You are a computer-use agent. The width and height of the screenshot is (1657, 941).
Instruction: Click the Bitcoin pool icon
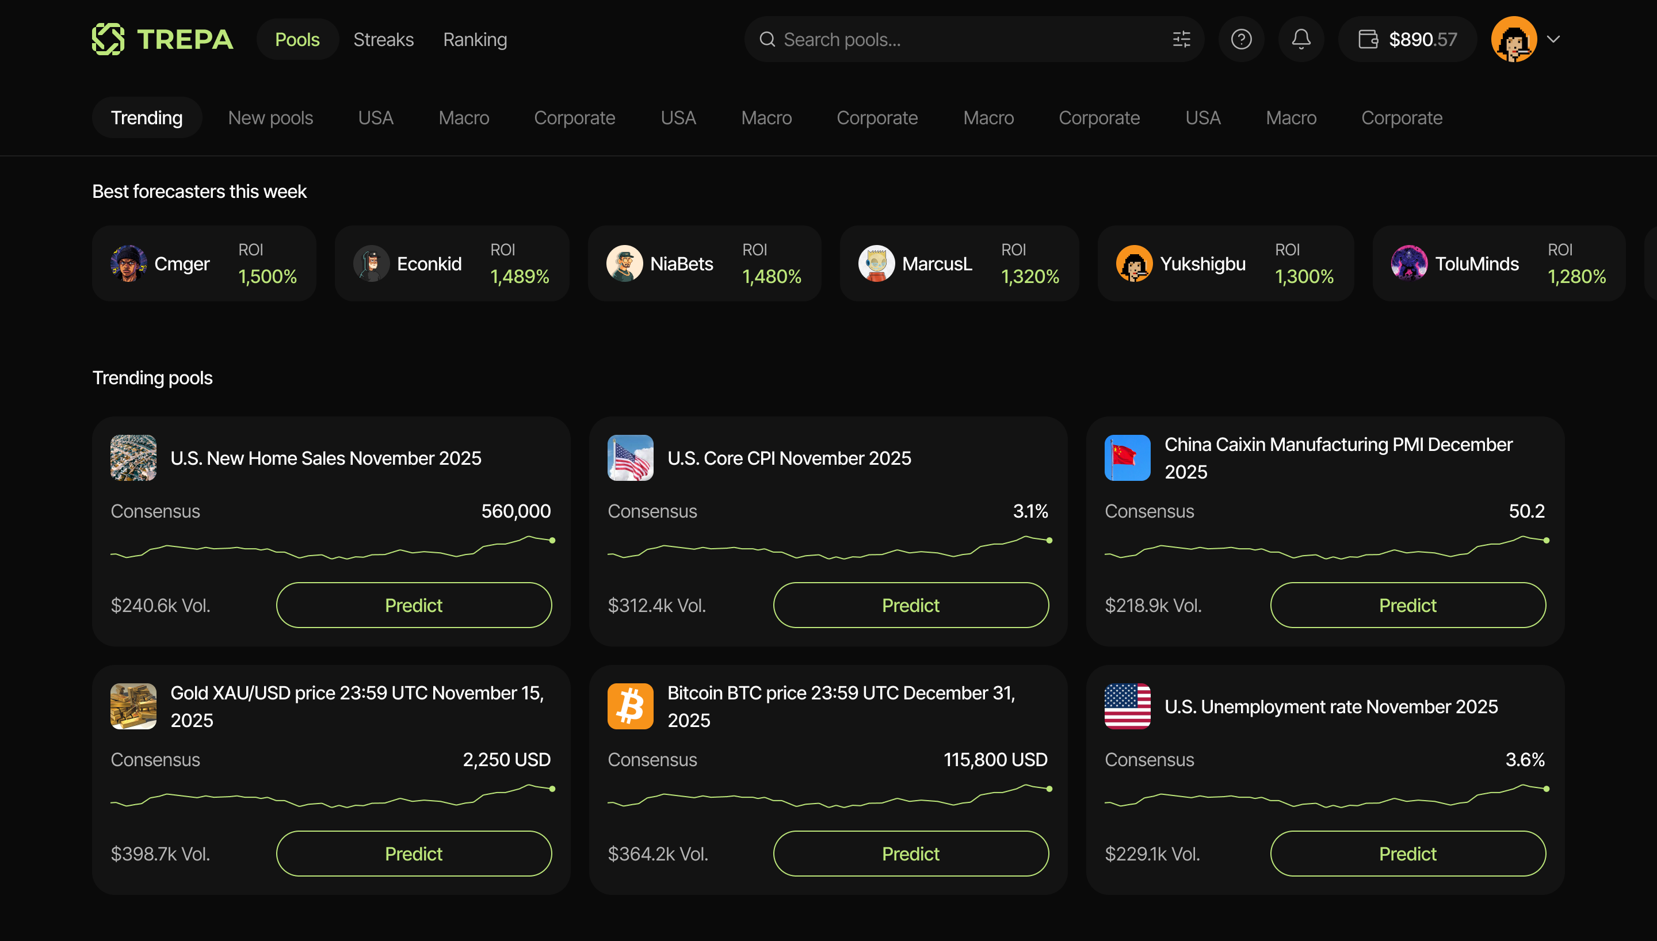(630, 706)
